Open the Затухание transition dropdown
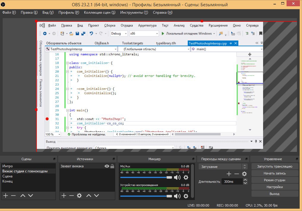This screenshot has height=211, width=302. (x=223, y=167)
